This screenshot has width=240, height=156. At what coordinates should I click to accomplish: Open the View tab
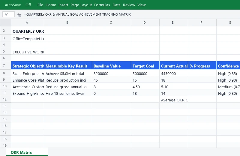(x=141, y=5)
